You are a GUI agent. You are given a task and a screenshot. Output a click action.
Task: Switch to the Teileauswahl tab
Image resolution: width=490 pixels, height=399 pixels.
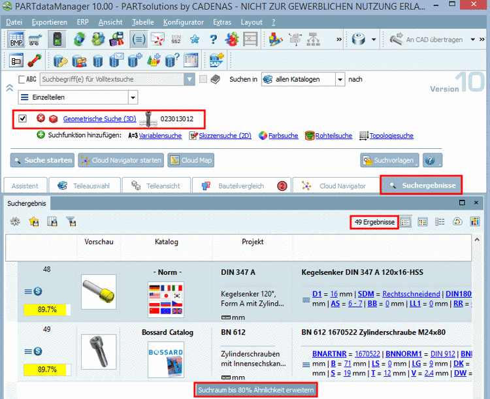[85, 185]
